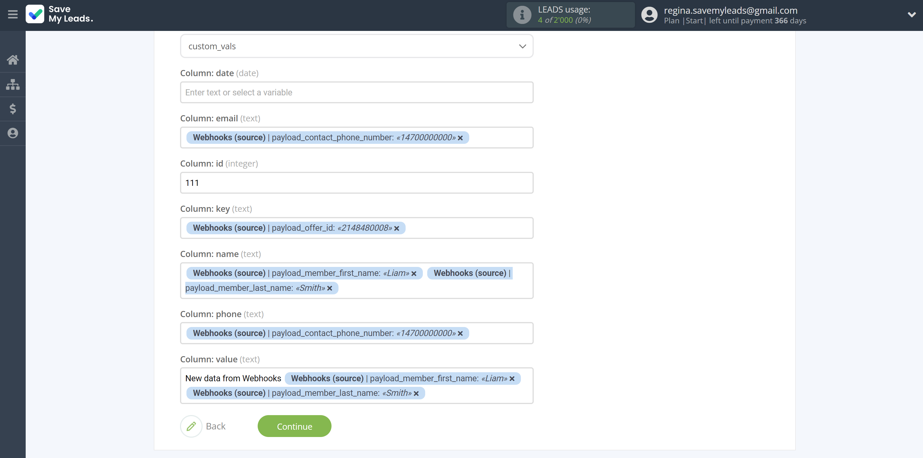Remove last_name Smith tag in name column
This screenshot has height=458, width=923.
click(329, 288)
